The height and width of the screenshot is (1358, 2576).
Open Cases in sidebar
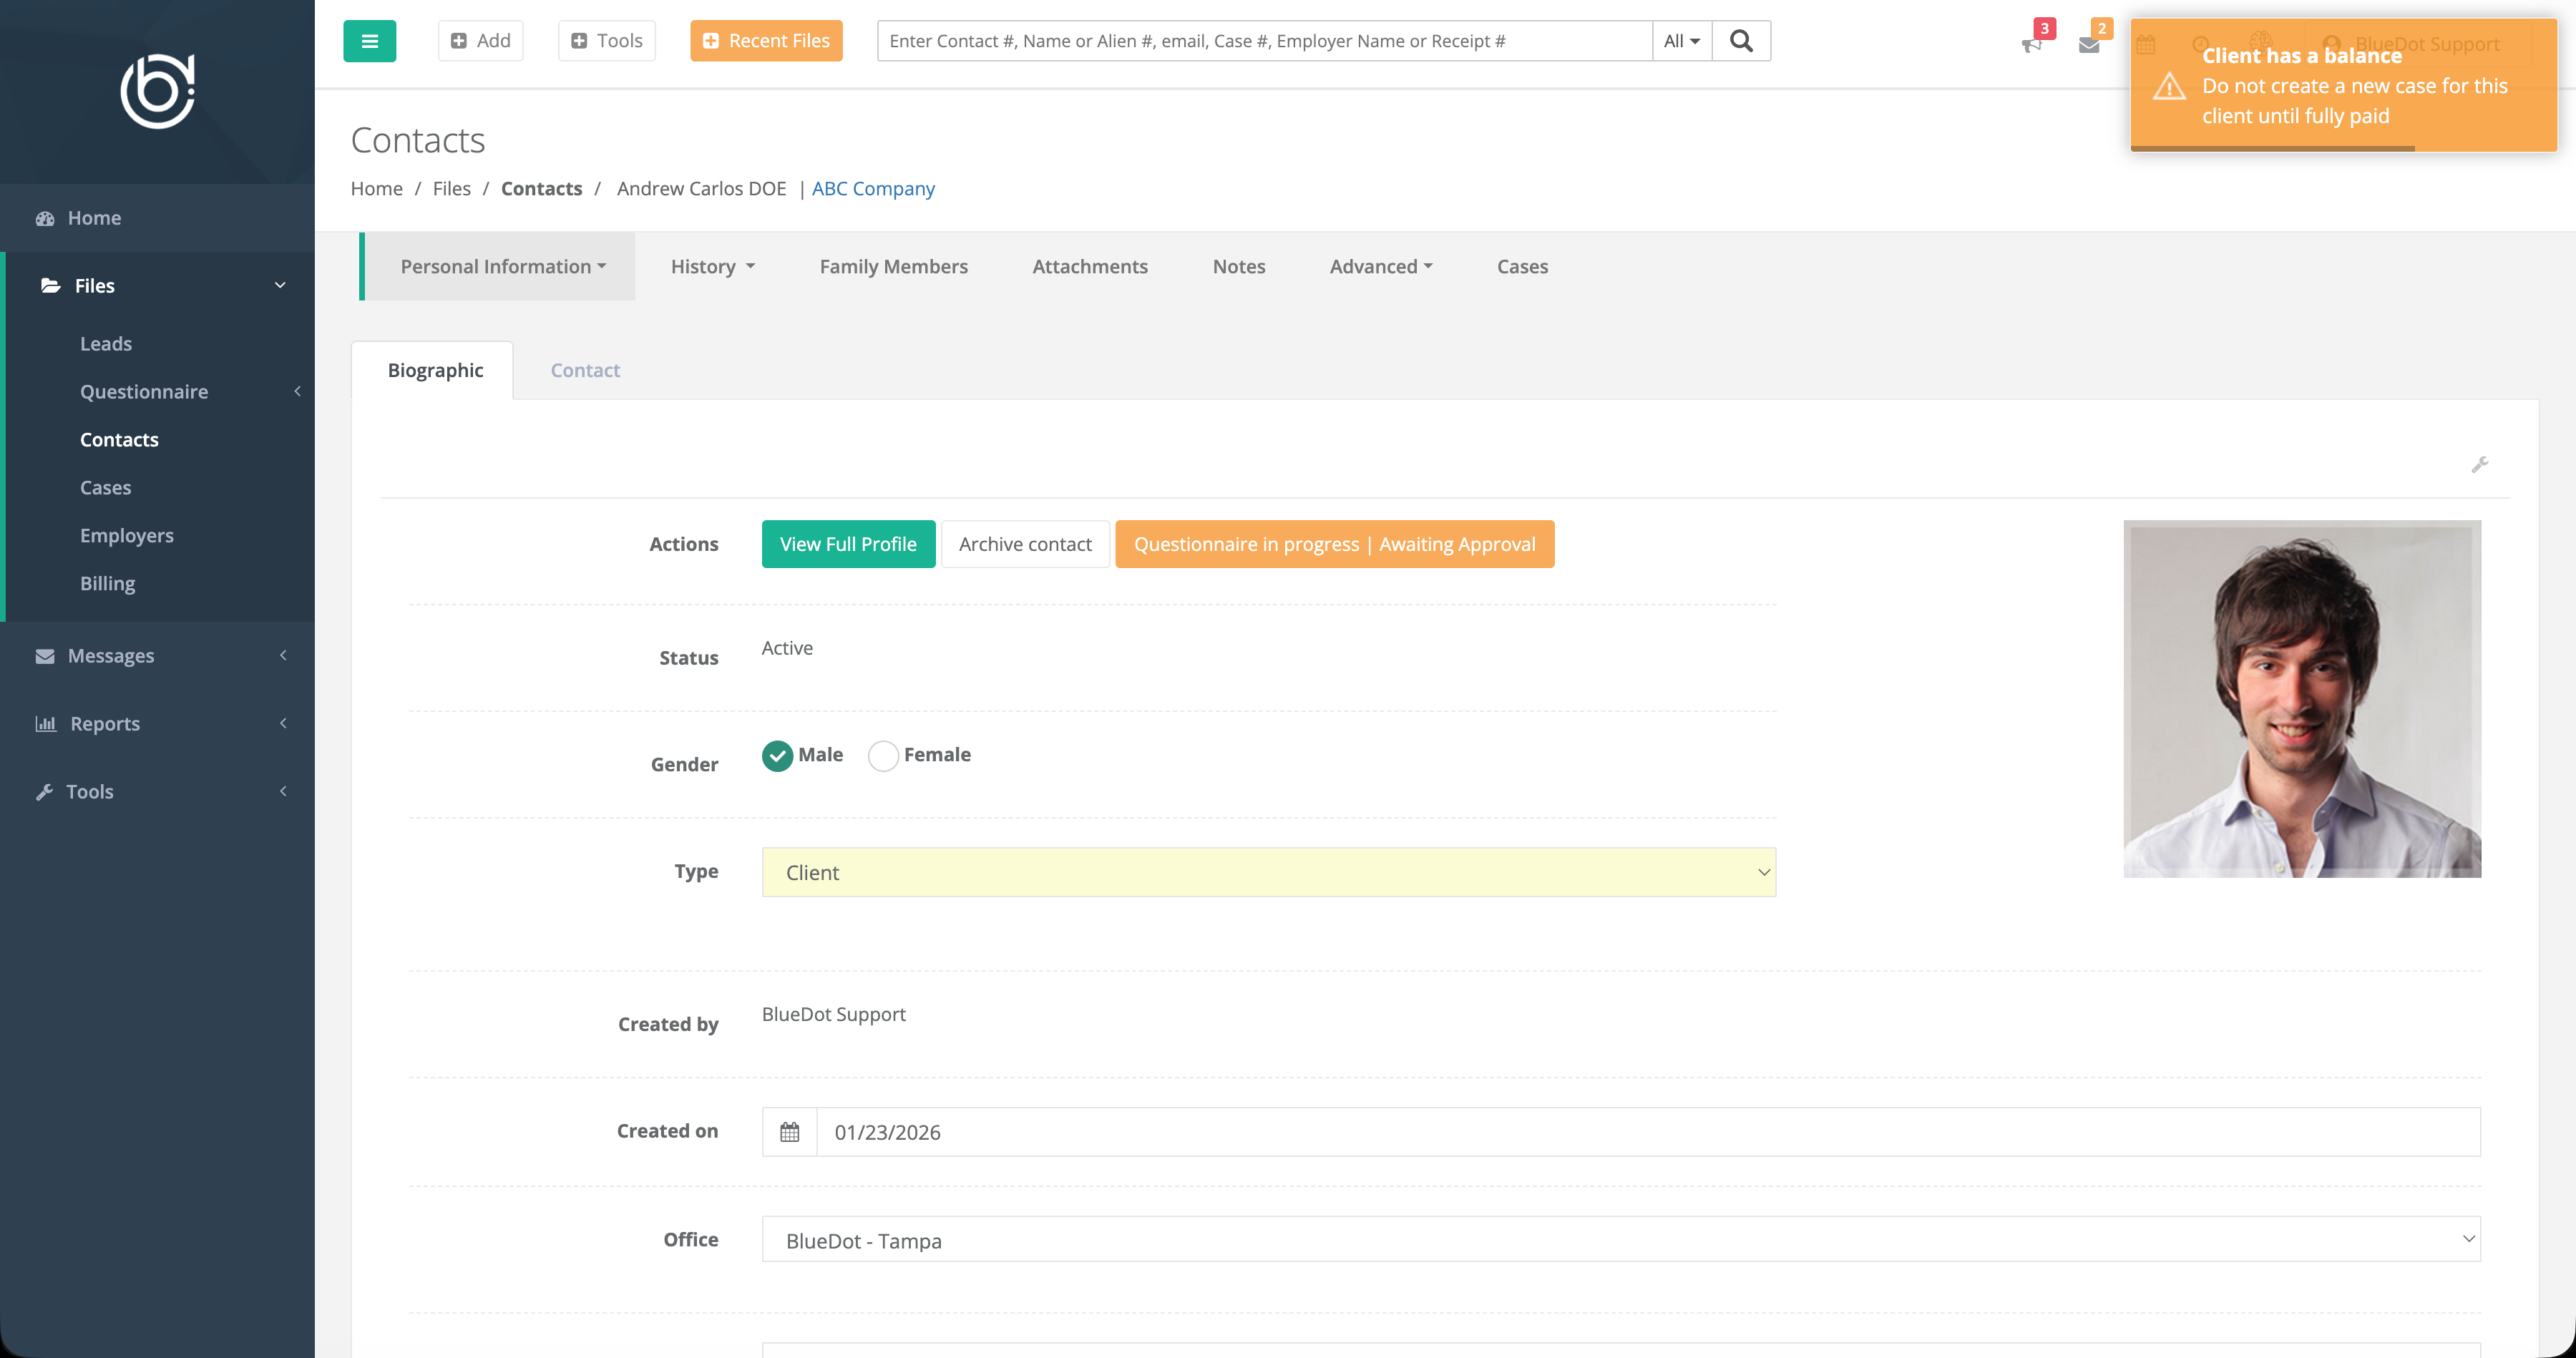(x=106, y=488)
